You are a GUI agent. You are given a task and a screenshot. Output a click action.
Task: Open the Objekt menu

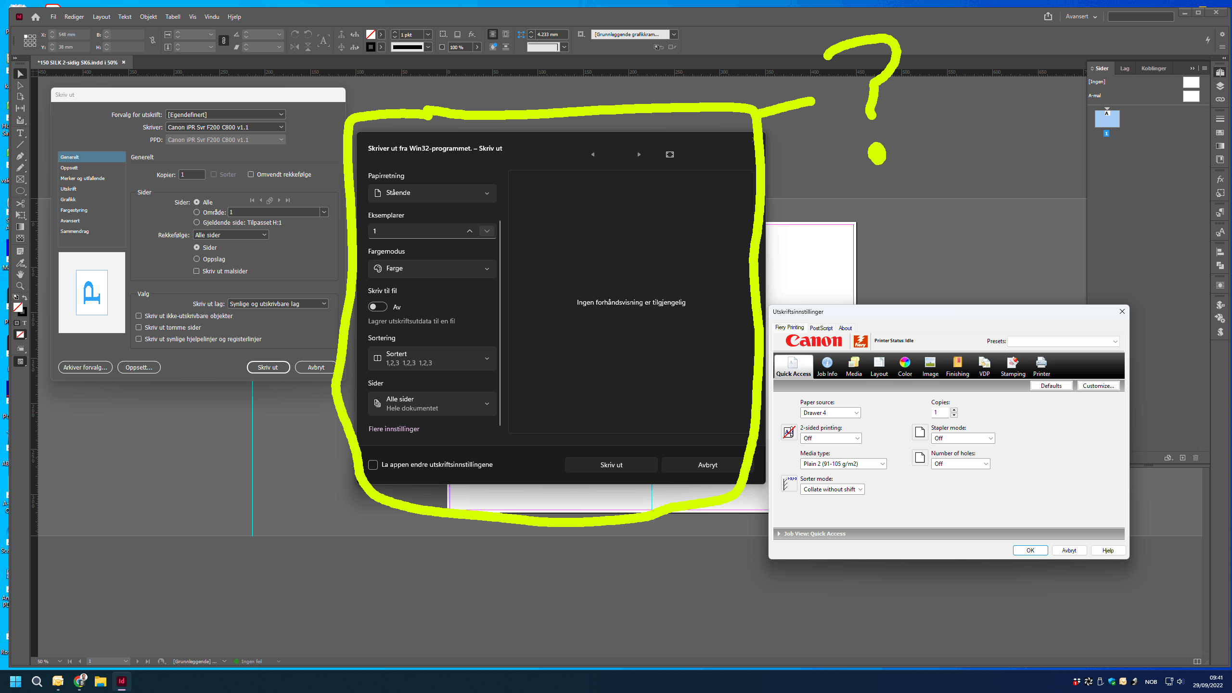tap(148, 17)
